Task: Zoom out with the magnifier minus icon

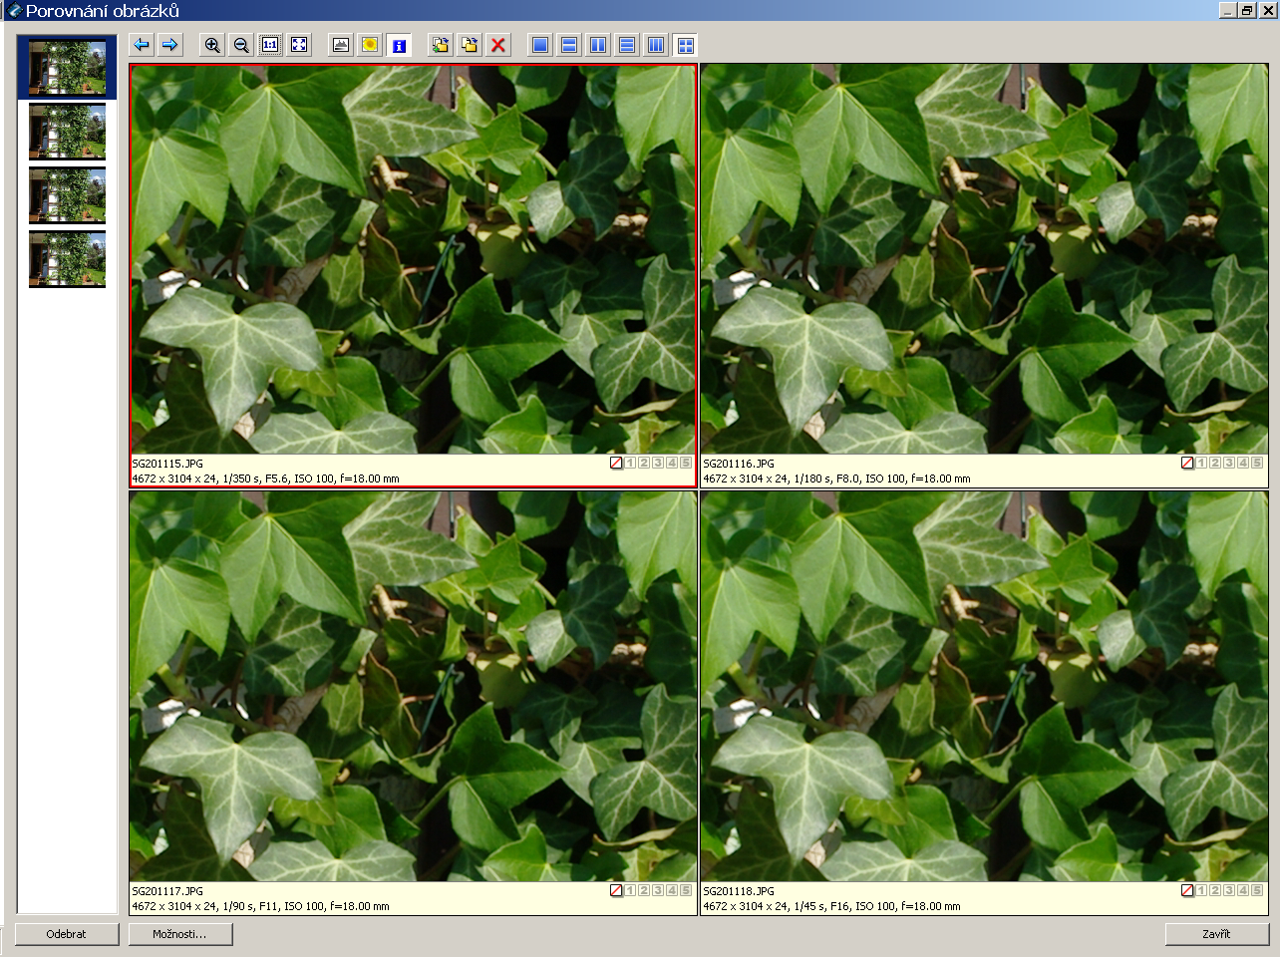Action: (241, 45)
